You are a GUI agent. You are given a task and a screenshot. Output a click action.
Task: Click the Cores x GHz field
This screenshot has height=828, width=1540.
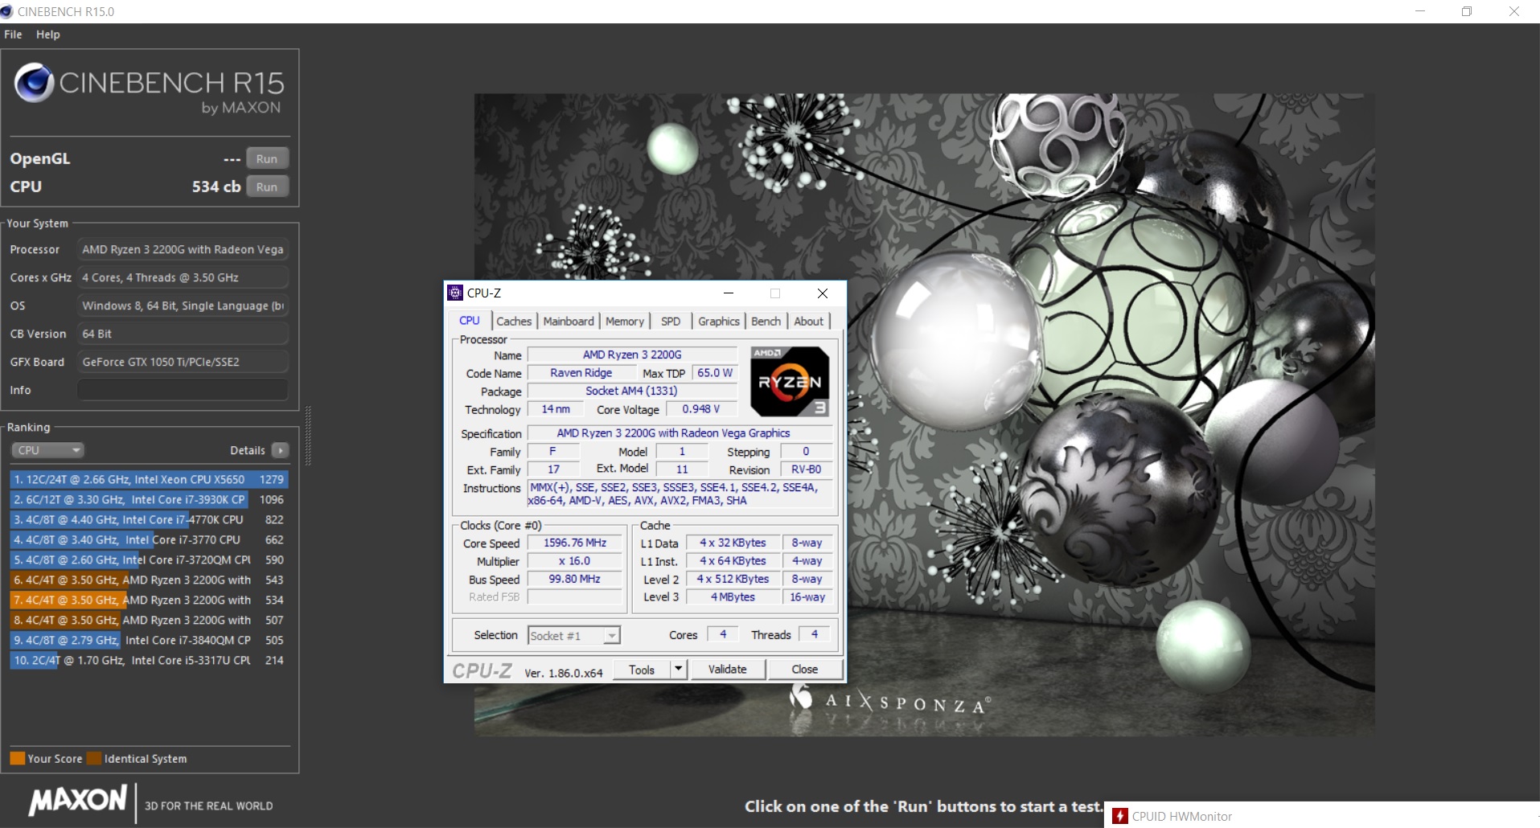point(183,277)
